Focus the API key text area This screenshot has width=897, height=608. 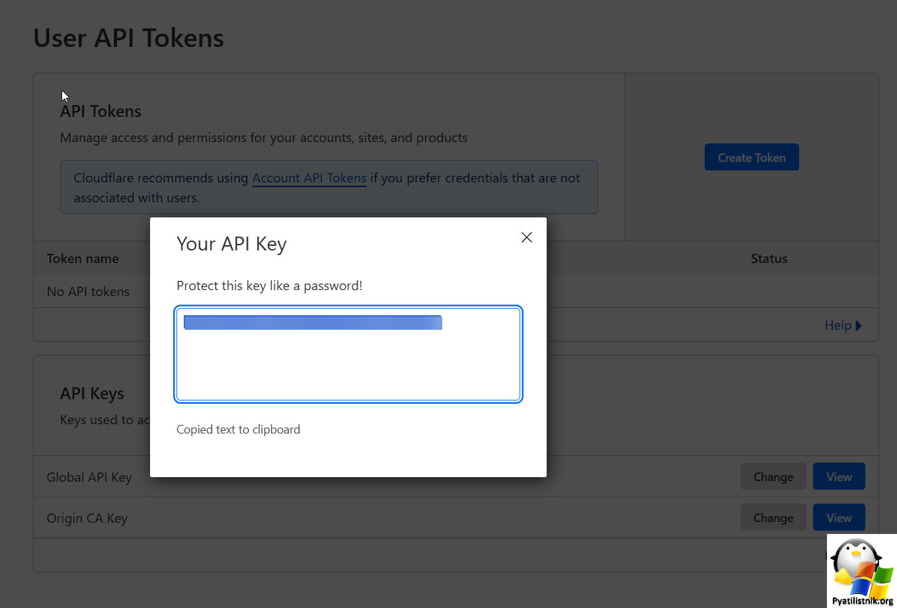pos(348,354)
